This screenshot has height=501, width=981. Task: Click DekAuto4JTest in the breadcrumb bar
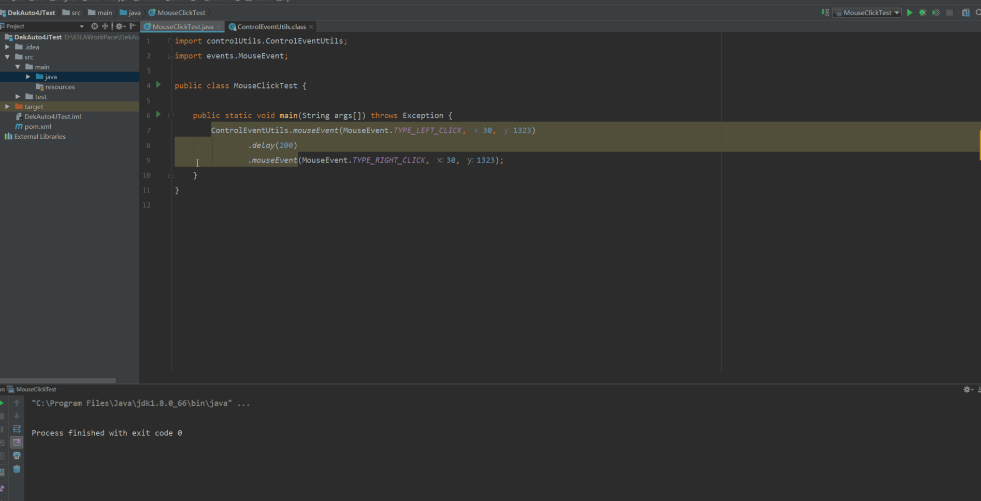(27, 12)
